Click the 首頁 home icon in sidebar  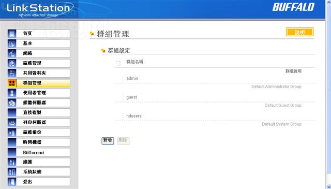[x=12, y=34]
